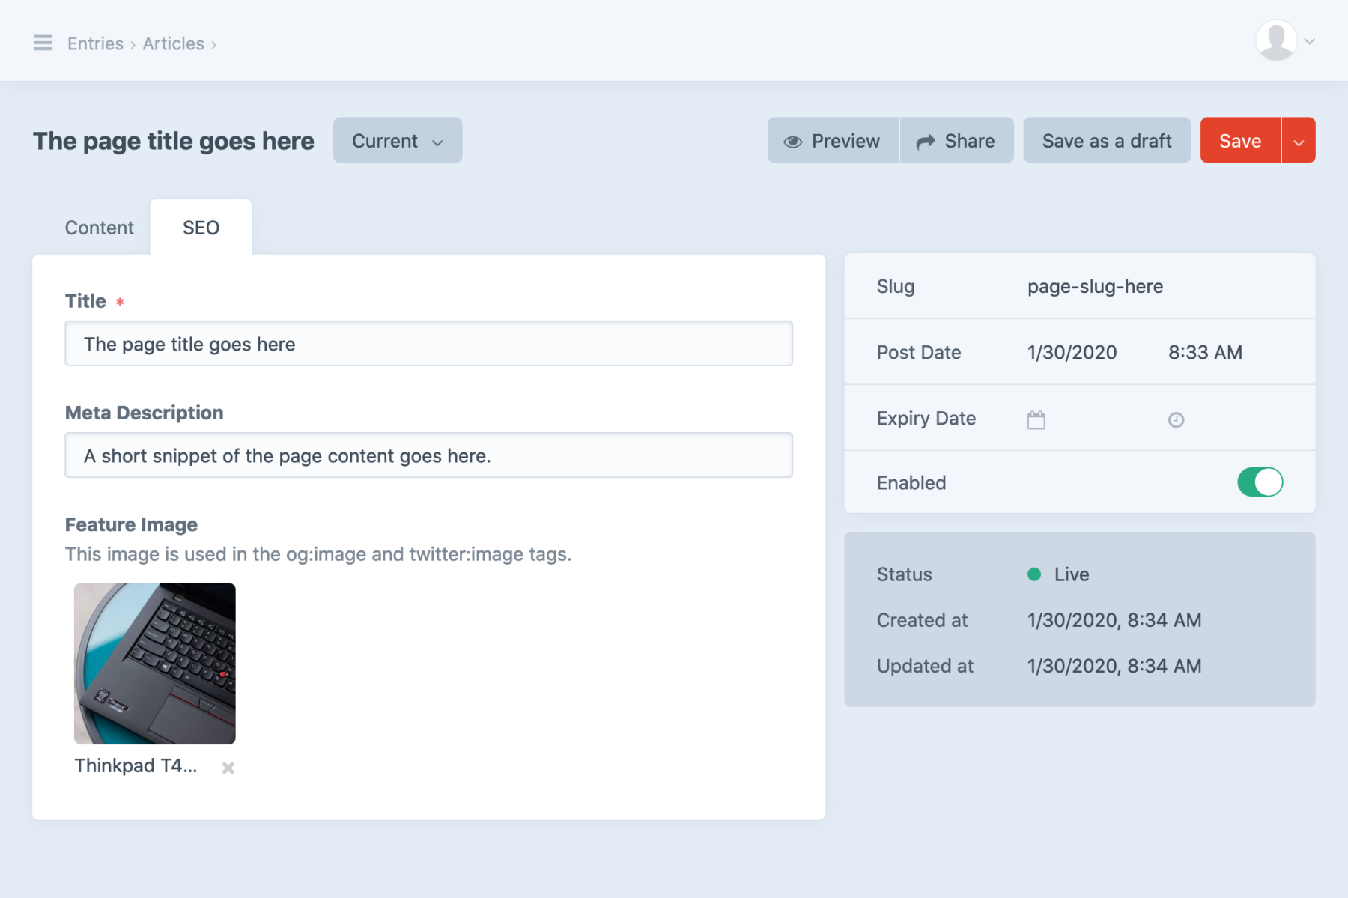This screenshot has height=898, width=1348.
Task: Click Save as a draft
Action: pyautogui.click(x=1106, y=140)
